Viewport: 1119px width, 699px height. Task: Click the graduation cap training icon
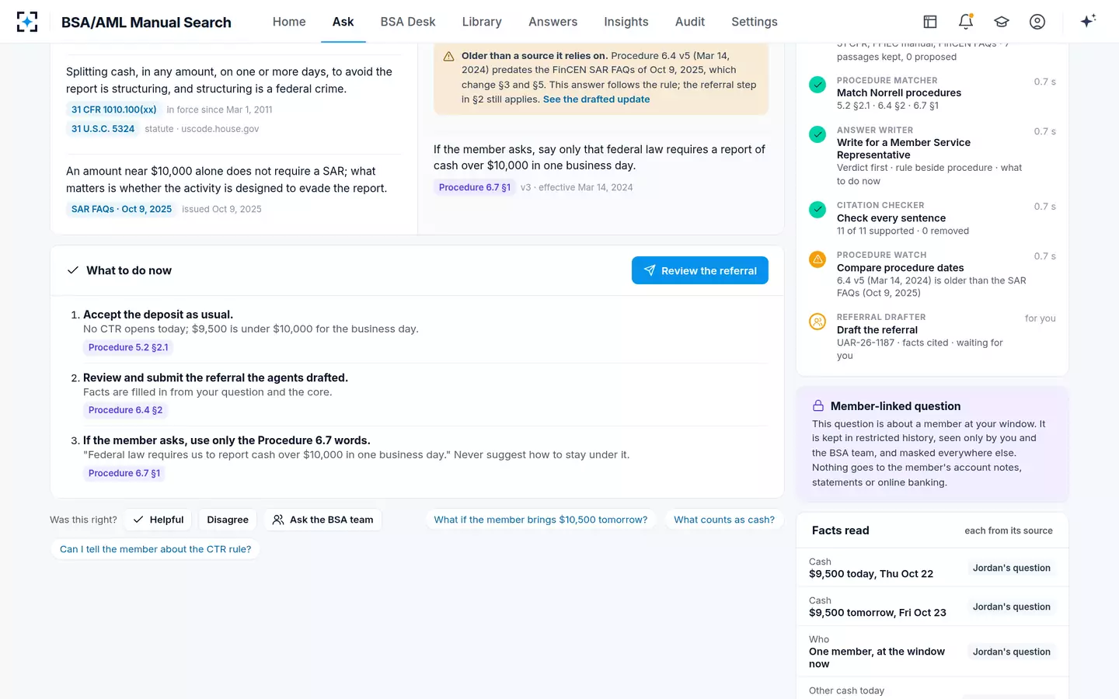(1002, 22)
